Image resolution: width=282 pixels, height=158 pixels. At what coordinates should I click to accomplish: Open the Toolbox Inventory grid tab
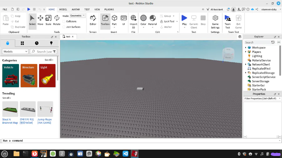coord(22,43)
